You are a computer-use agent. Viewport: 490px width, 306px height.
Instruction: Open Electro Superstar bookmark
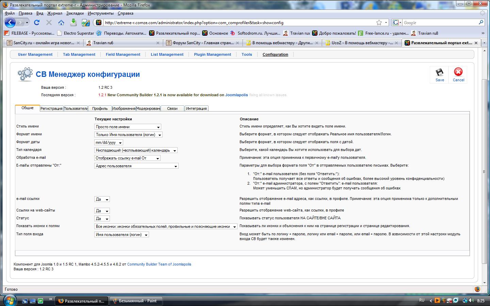pyautogui.click(x=76, y=33)
